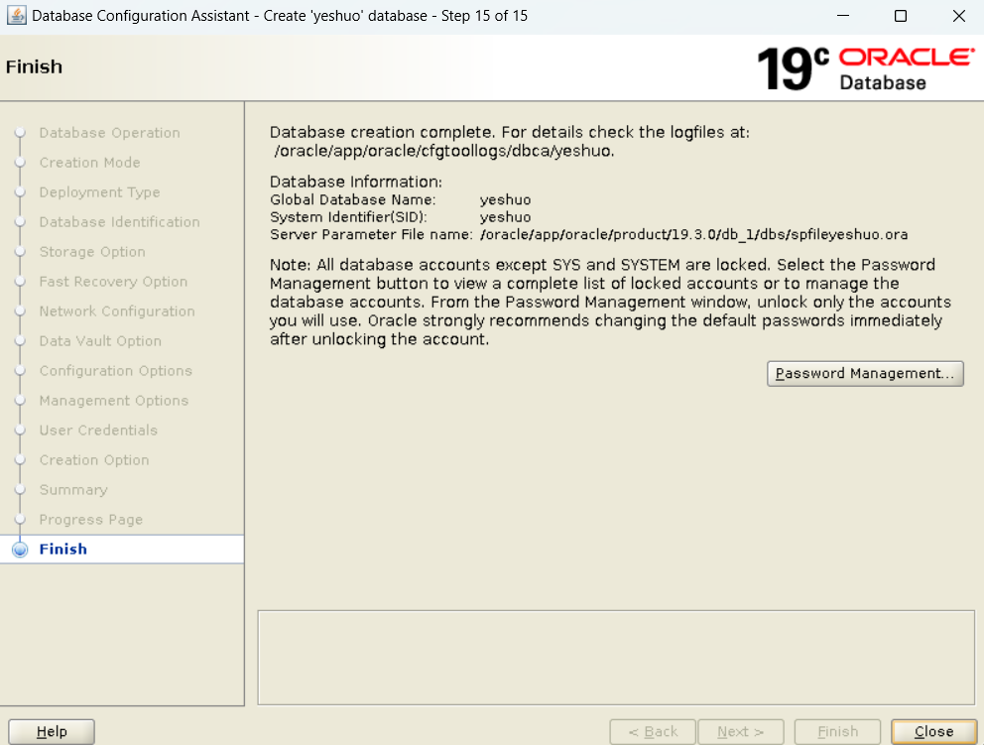The width and height of the screenshot is (984, 745).
Task: Select the Data Vault Option step
Action: tap(100, 341)
